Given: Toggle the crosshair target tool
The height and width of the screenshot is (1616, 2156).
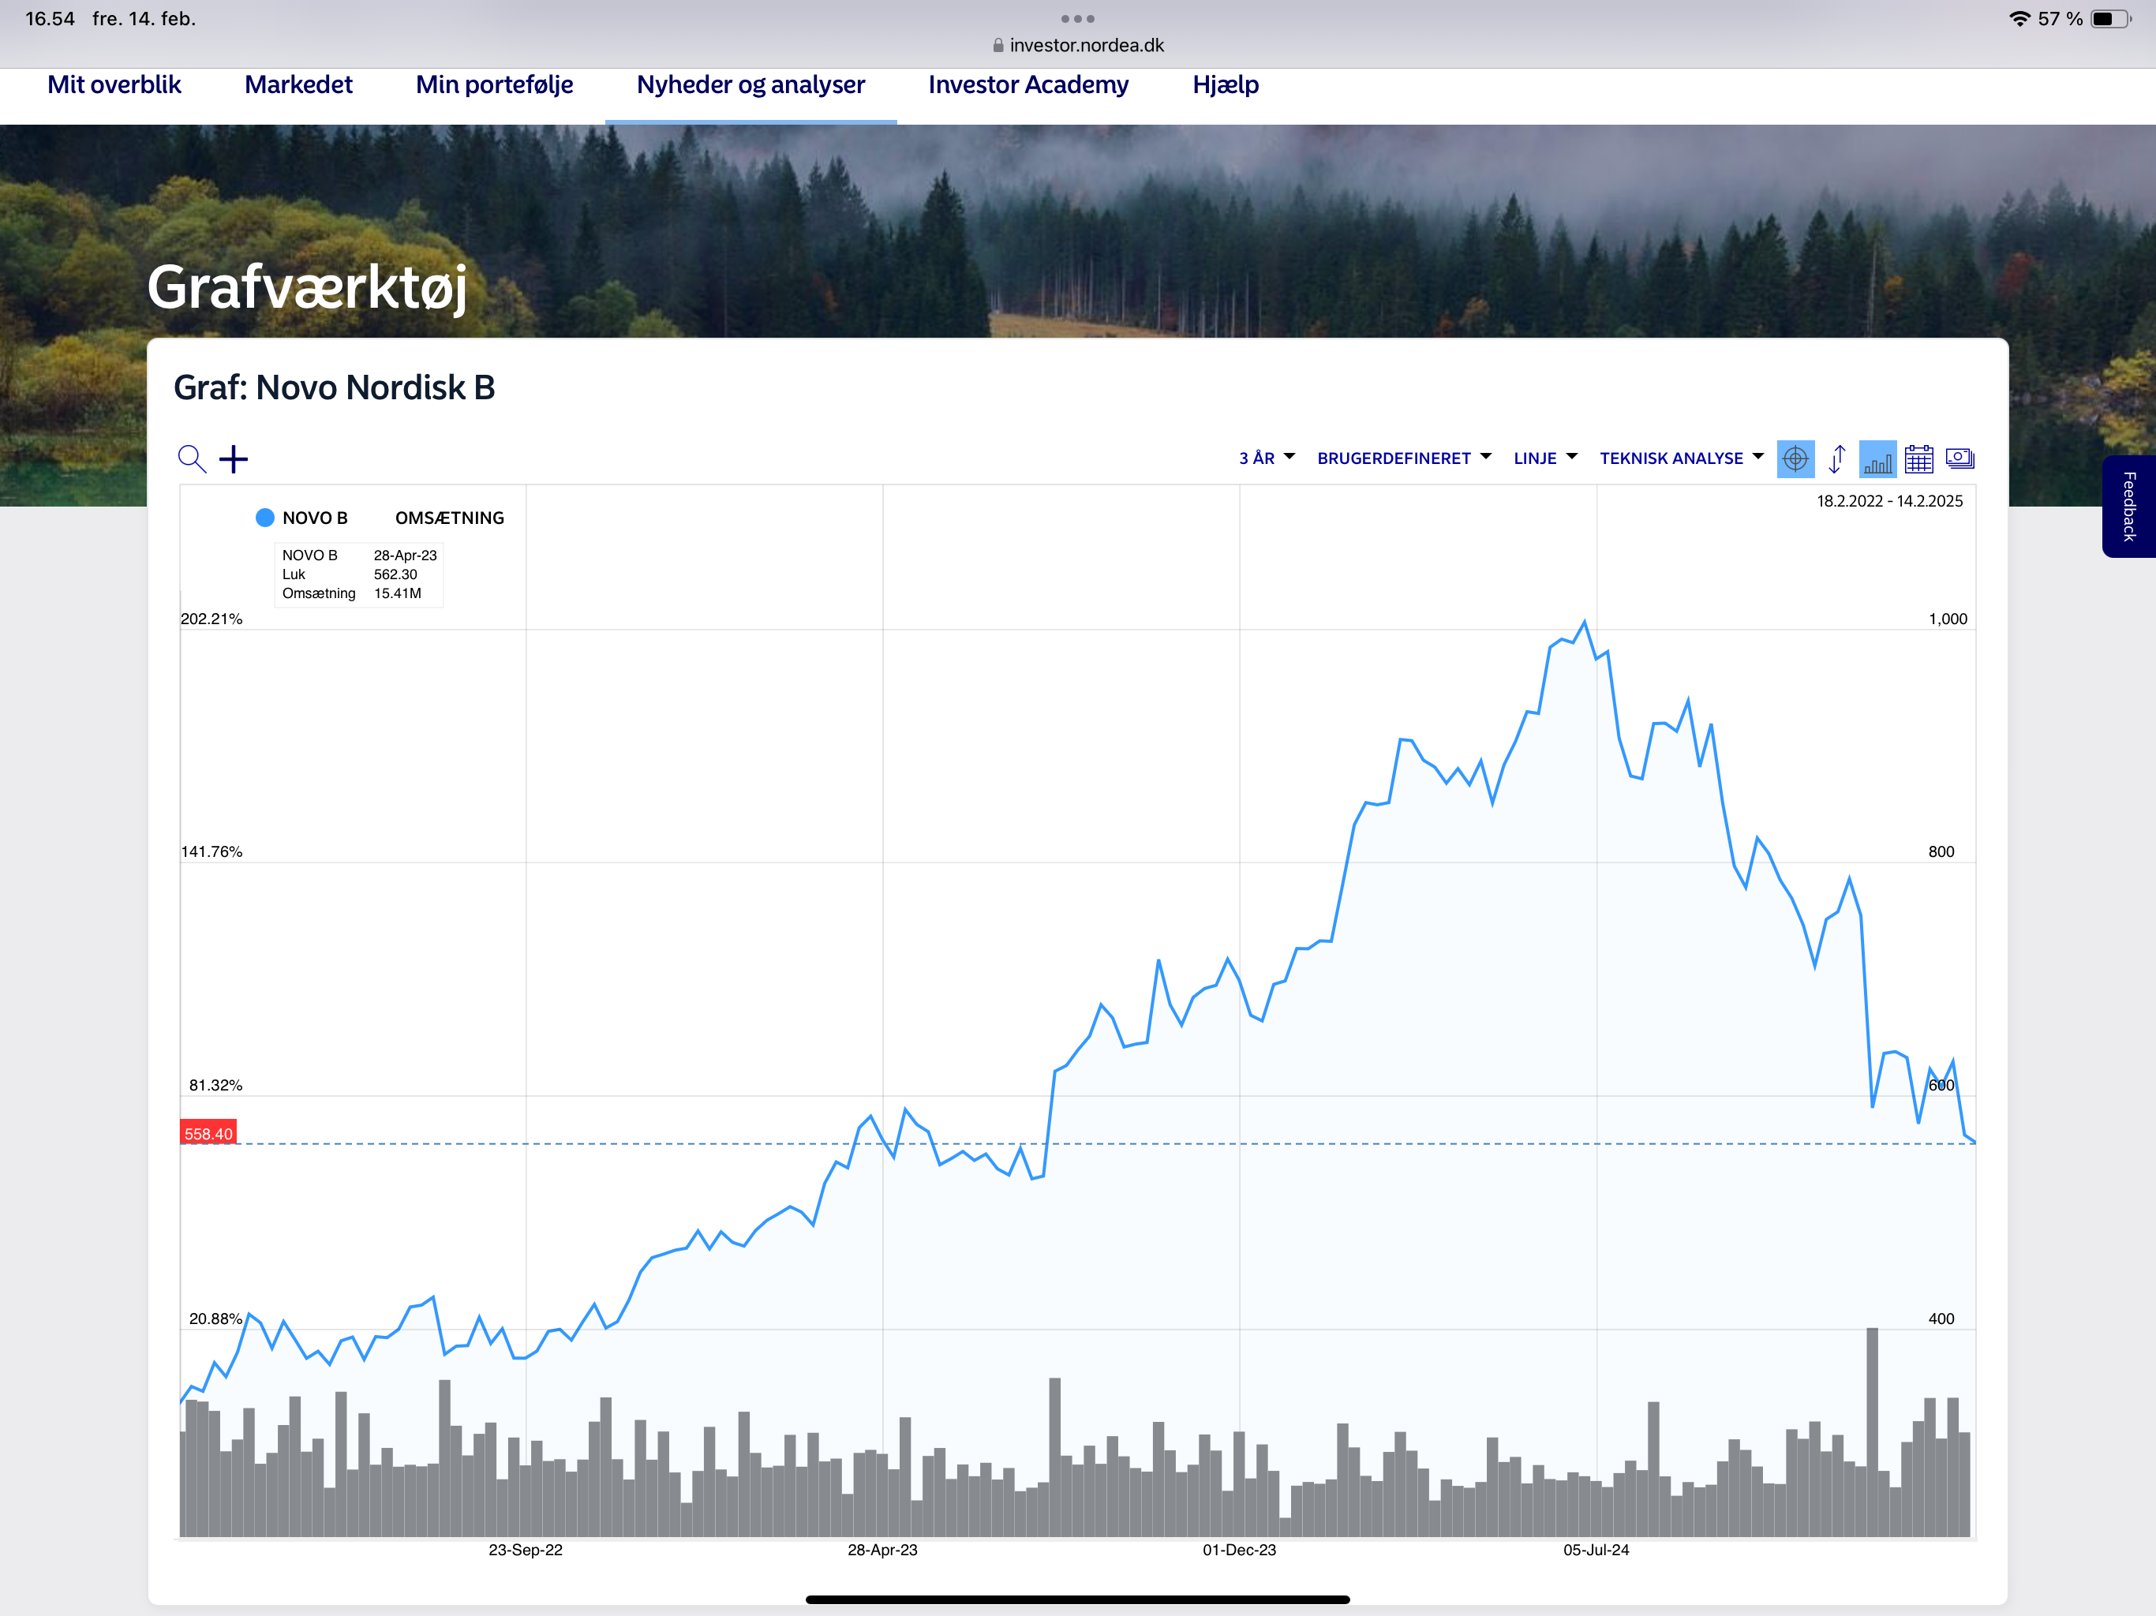Looking at the screenshot, I should point(1795,458).
